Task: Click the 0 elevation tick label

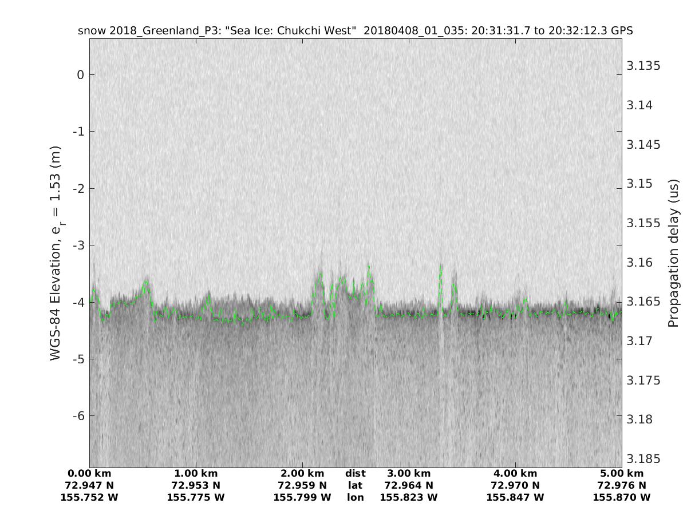Action: pyautogui.click(x=81, y=75)
